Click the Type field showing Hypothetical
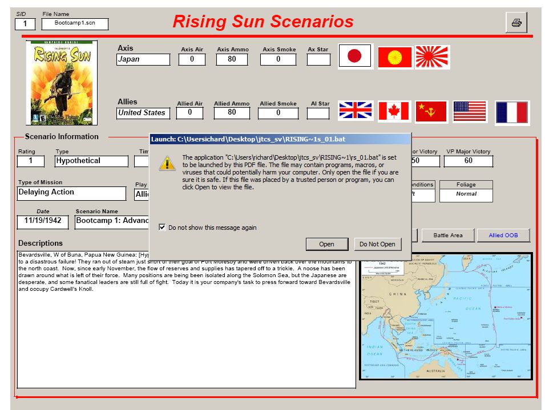Screen dimensions: 545x410 tap(91, 161)
